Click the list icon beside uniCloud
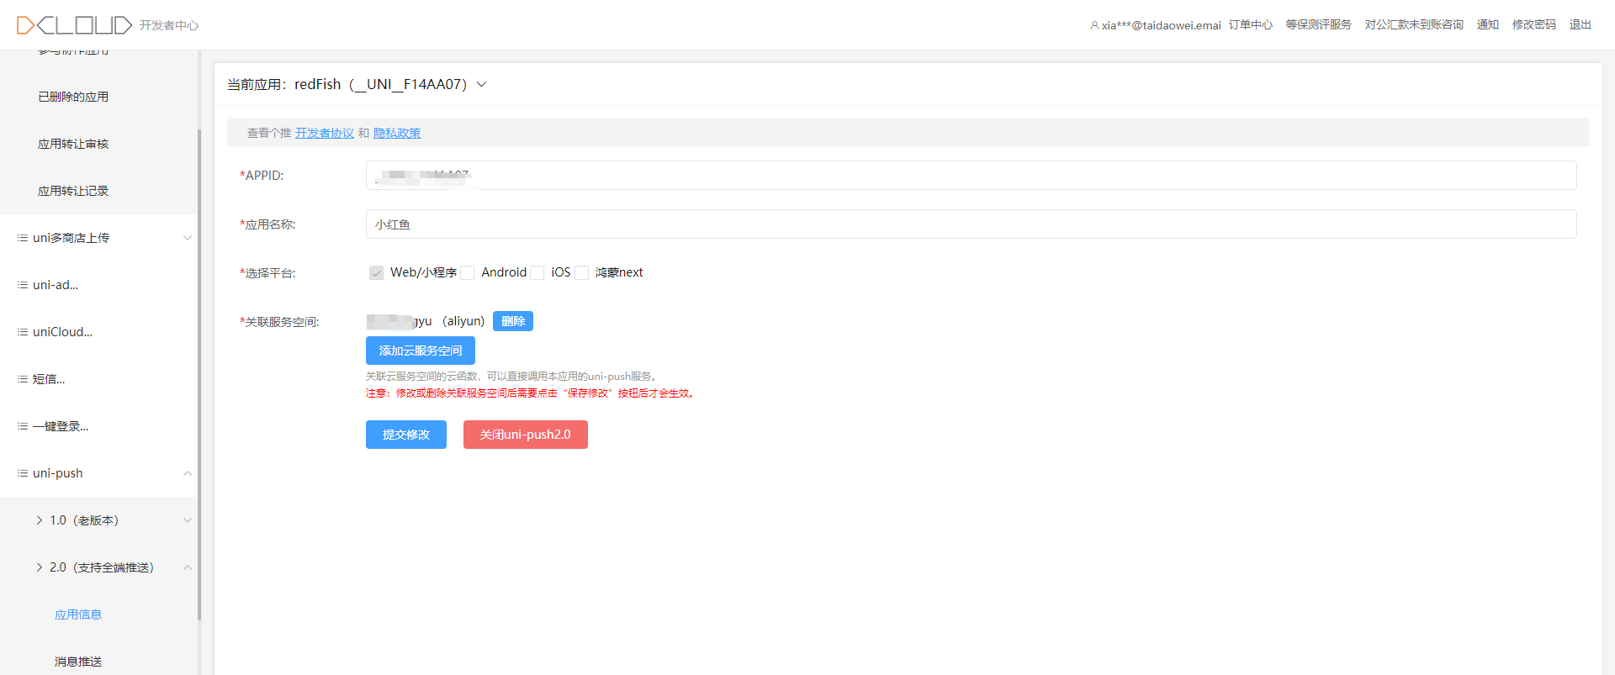 [23, 332]
